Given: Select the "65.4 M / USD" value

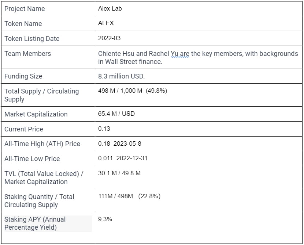Looking at the screenshot, I should point(116,114).
